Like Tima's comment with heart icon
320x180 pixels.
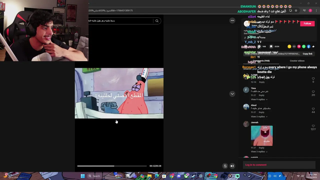pos(313,92)
